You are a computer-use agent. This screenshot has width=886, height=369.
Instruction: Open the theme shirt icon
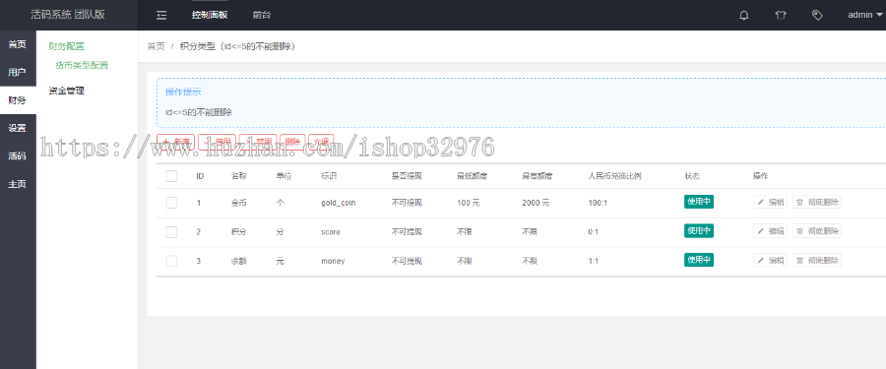[781, 16]
